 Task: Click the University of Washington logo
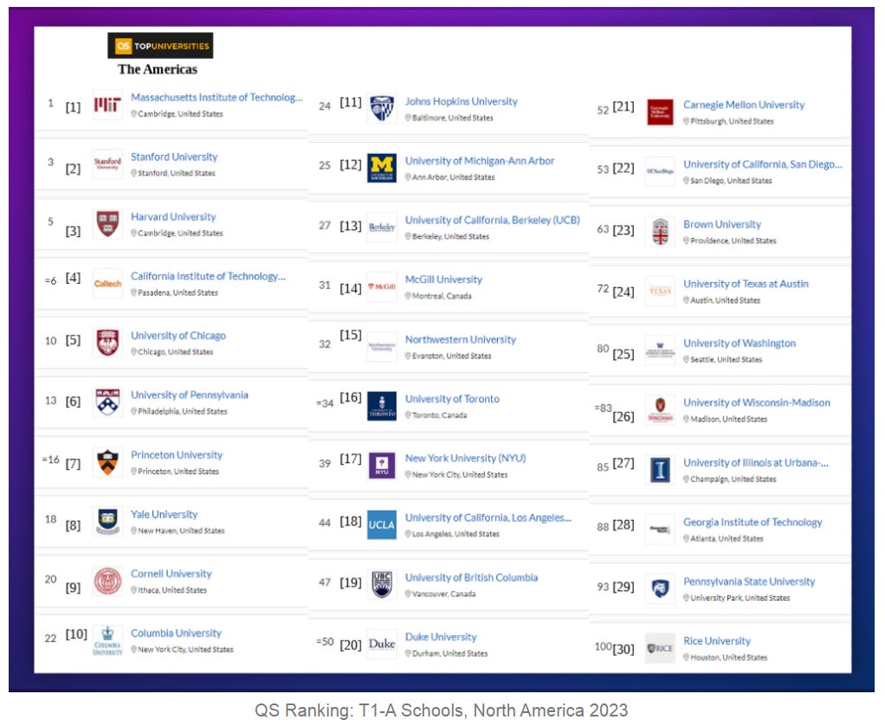click(x=660, y=350)
